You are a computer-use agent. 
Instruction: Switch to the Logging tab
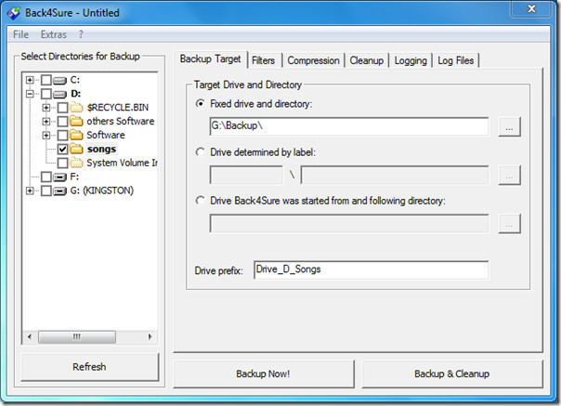pyautogui.click(x=411, y=60)
